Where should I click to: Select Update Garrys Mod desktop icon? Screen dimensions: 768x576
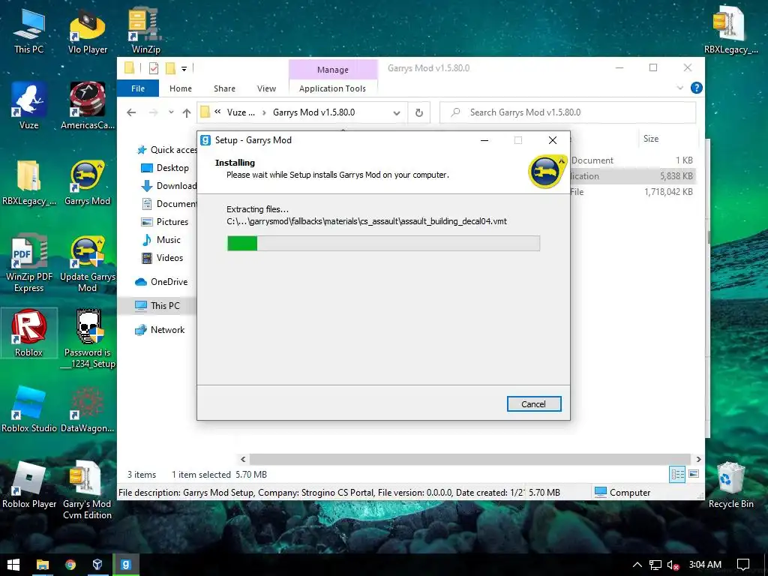click(88, 263)
